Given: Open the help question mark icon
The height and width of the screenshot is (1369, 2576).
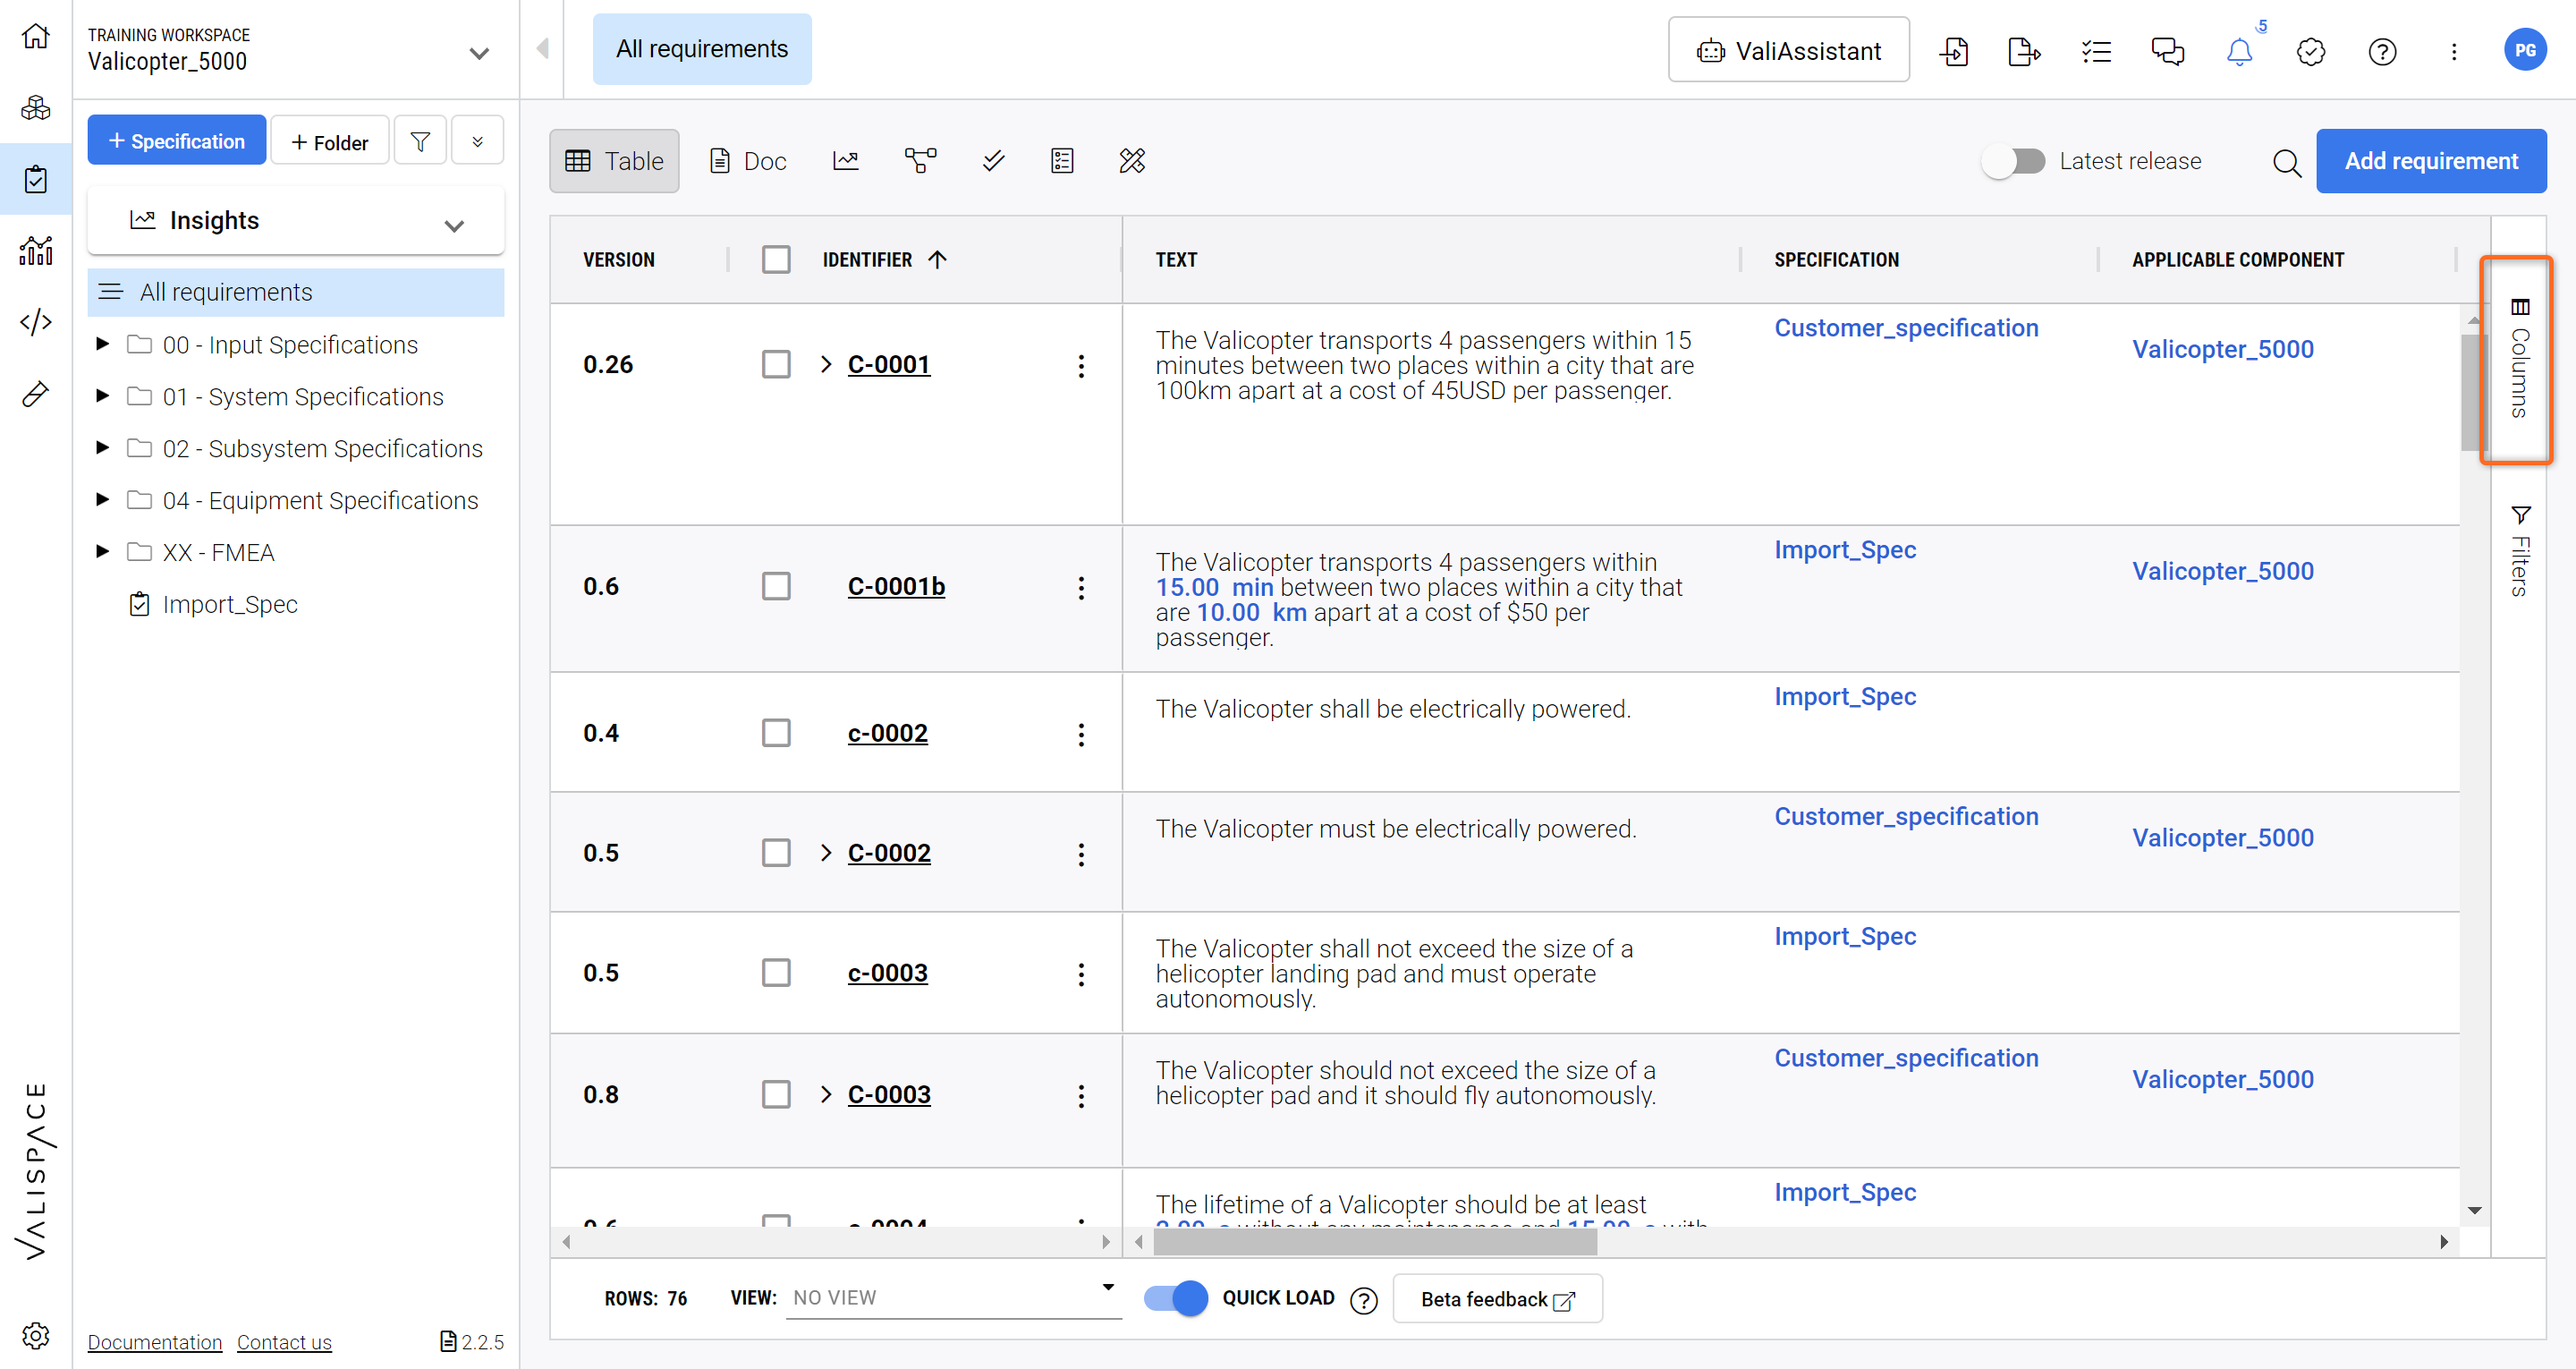Looking at the screenshot, I should (2383, 51).
